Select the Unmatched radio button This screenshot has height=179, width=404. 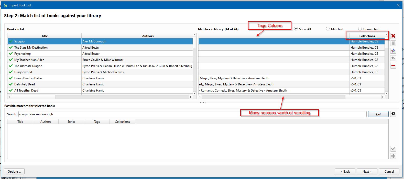(360, 29)
